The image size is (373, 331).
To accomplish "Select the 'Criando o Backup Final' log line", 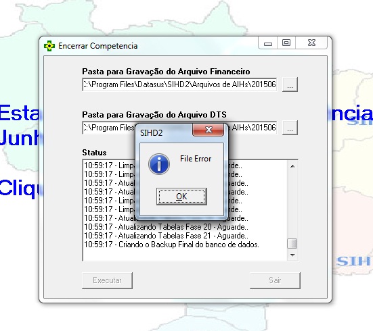I will [x=171, y=245].
